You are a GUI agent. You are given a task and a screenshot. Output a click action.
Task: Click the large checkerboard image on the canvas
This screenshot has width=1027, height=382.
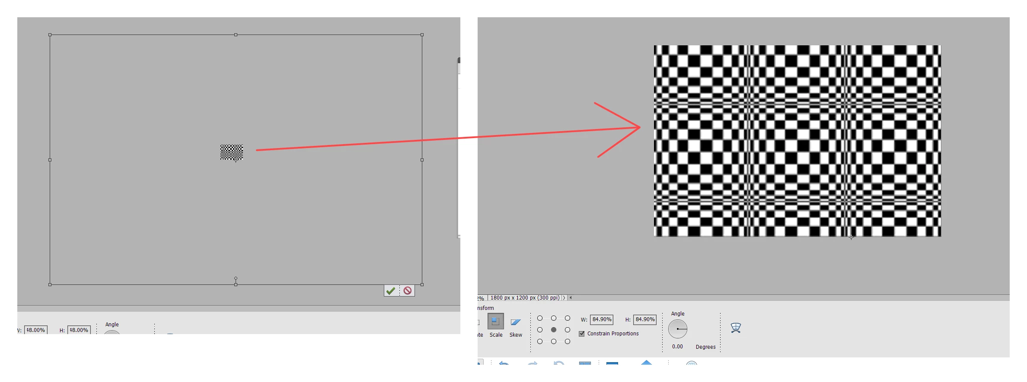tap(797, 141)
